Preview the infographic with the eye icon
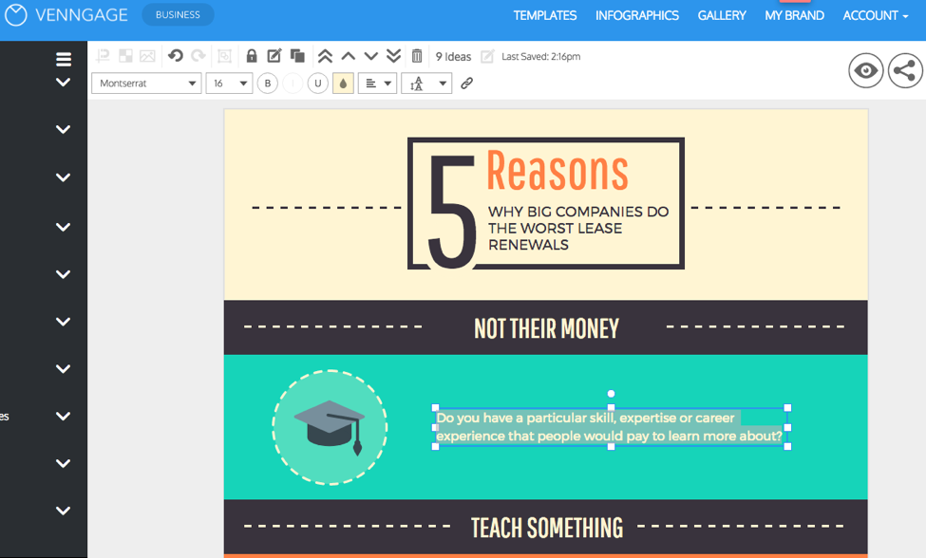Viewport: 926px width, 558px height. click(x=865, y=69)
